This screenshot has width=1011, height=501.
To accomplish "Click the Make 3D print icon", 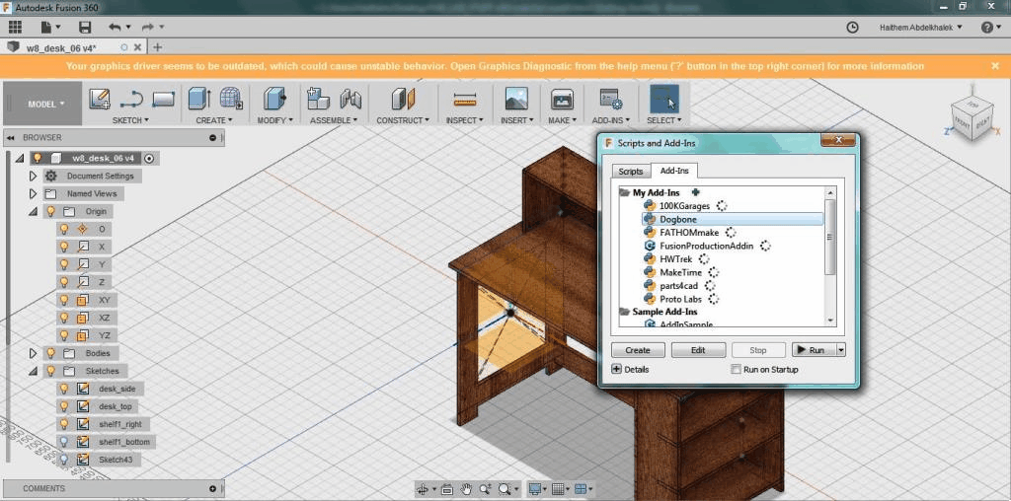I will coord(562,99).
